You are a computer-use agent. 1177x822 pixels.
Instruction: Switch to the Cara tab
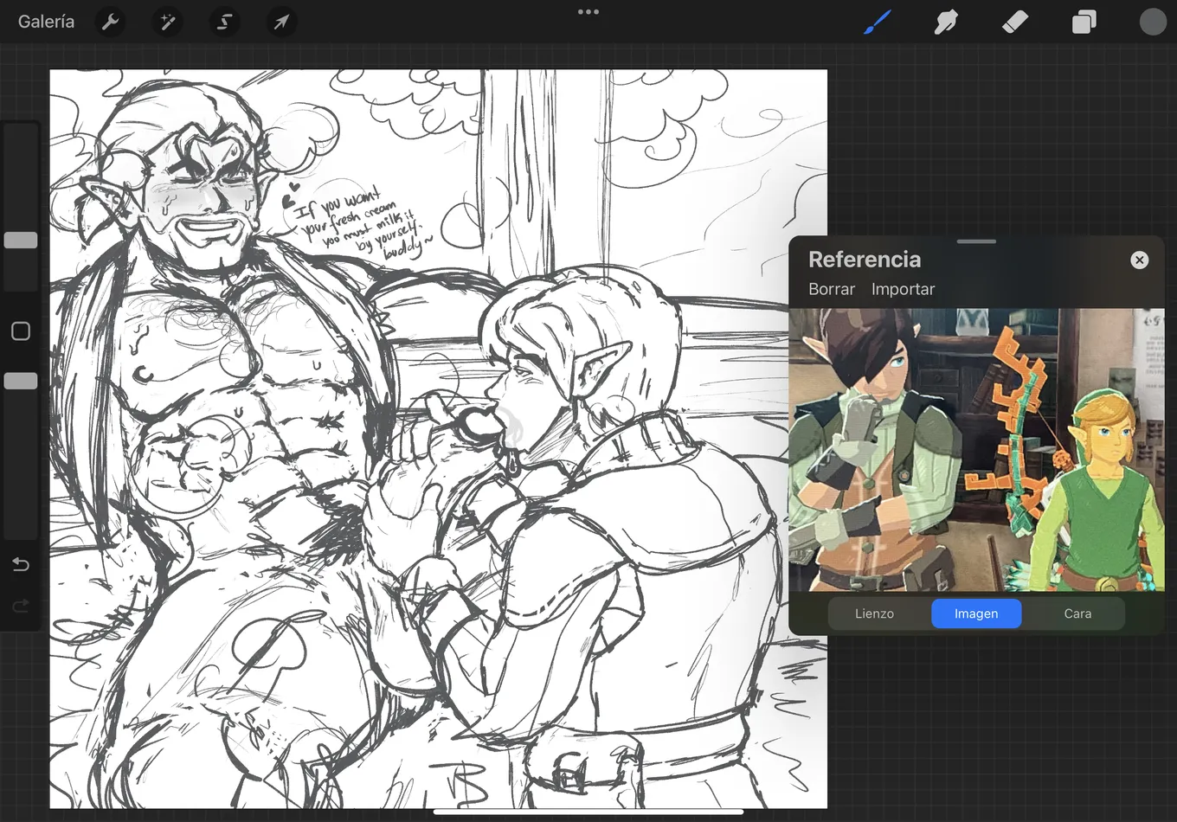click(x=1077, y=613)
